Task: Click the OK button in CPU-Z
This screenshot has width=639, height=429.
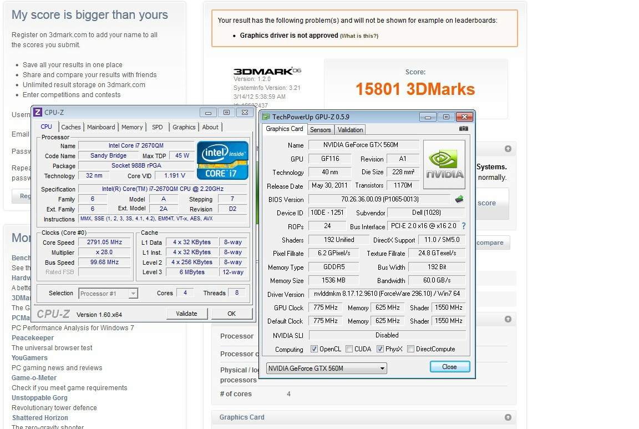Action: [231, 314]
